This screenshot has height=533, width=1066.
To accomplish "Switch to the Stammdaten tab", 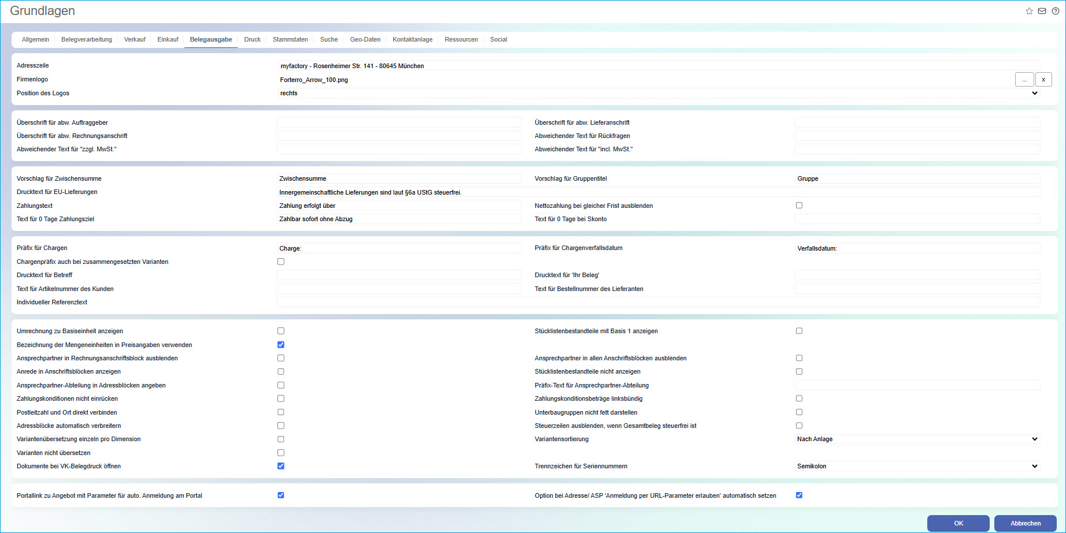I will (290, 39).
